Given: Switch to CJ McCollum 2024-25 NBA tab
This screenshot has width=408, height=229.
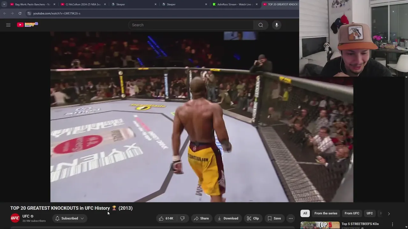Looking at the screenshot, I should 83,4.
